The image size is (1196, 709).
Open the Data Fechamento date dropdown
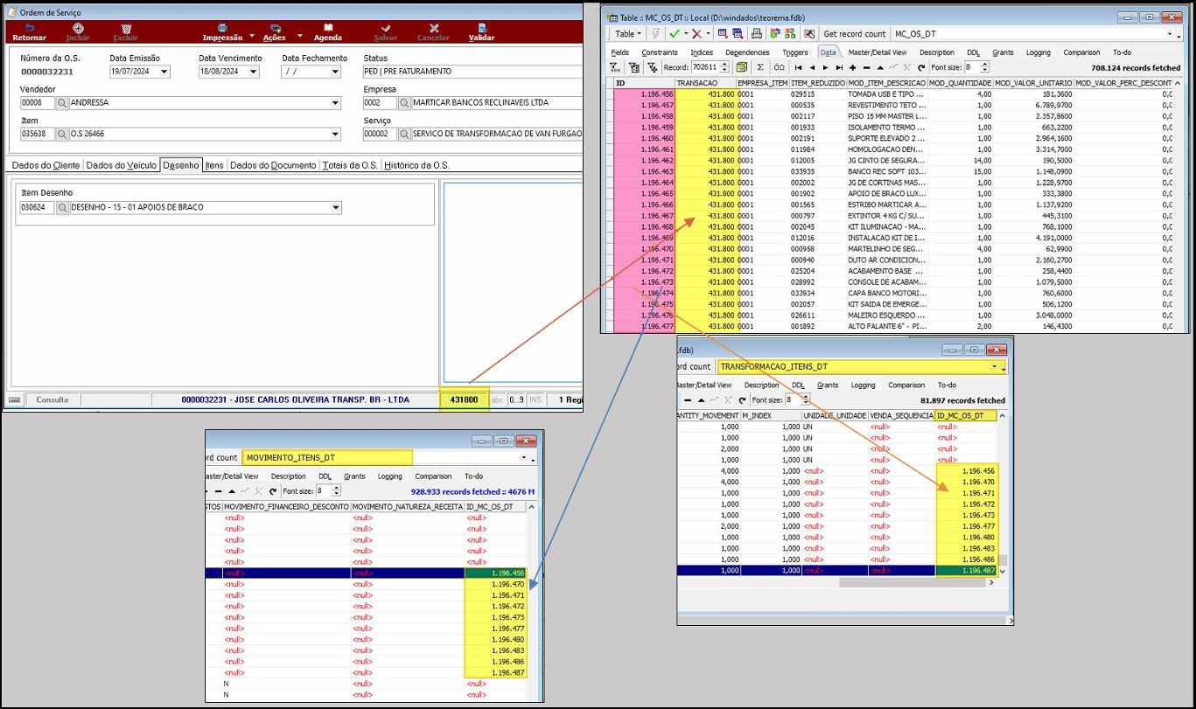click(x=335, y=72)
